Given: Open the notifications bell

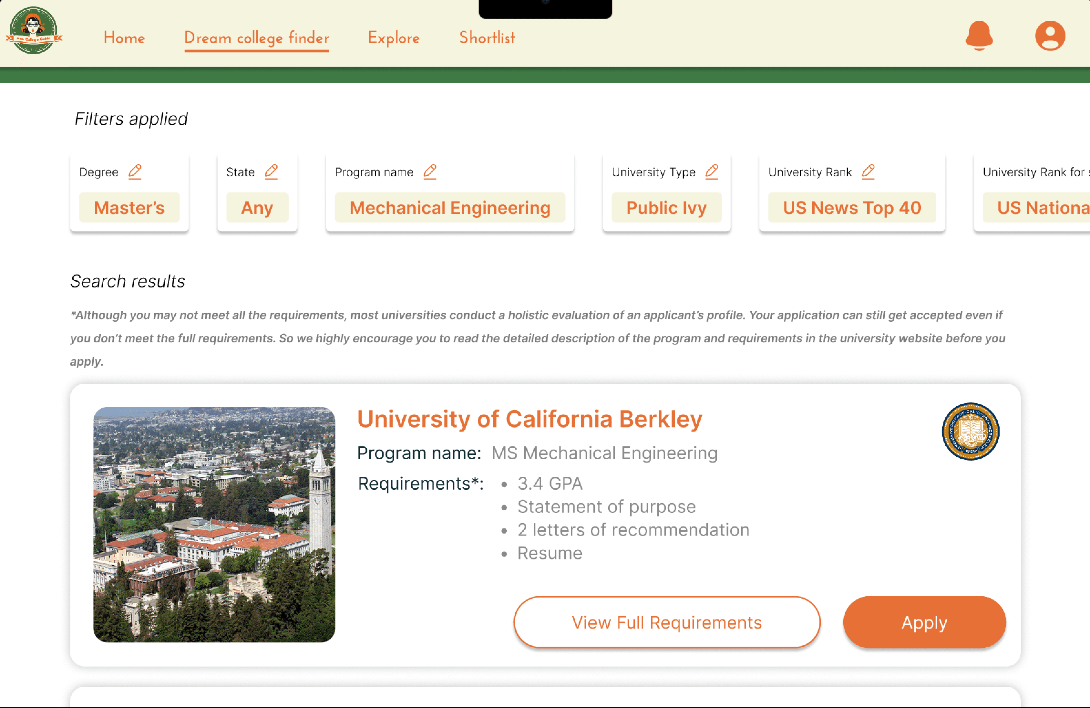Looking at the screenshot, I should (979, 35).
